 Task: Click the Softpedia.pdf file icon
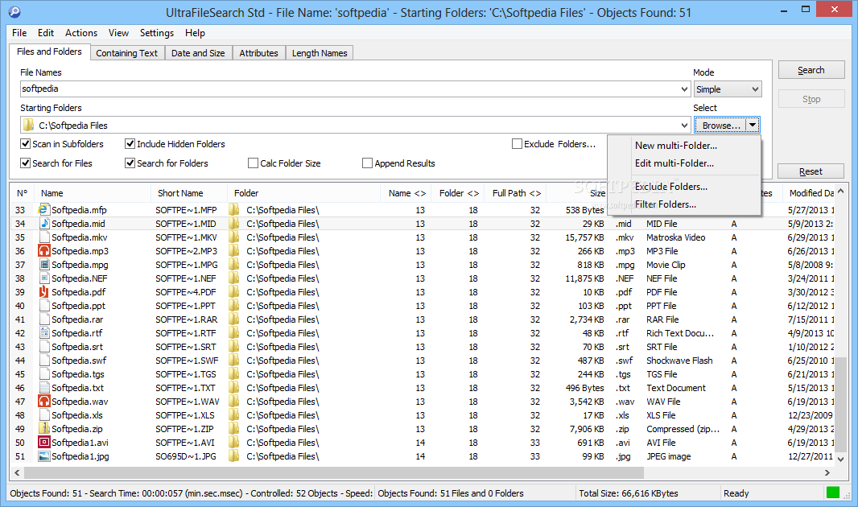click(43, 291)
